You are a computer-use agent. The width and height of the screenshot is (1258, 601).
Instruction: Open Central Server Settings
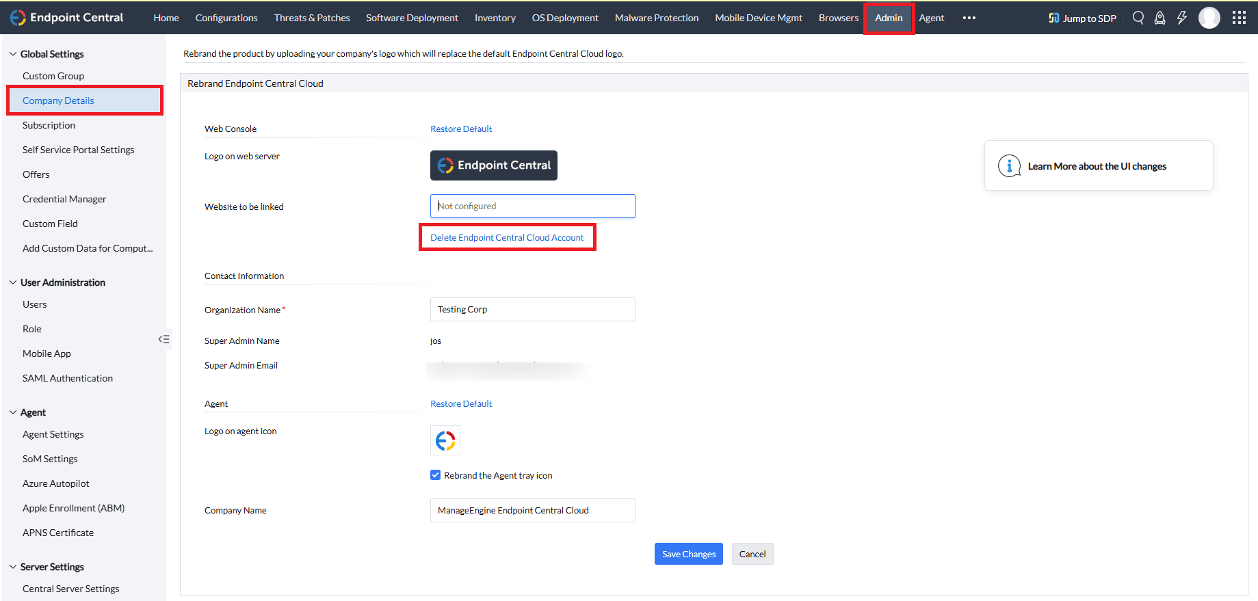71,589
